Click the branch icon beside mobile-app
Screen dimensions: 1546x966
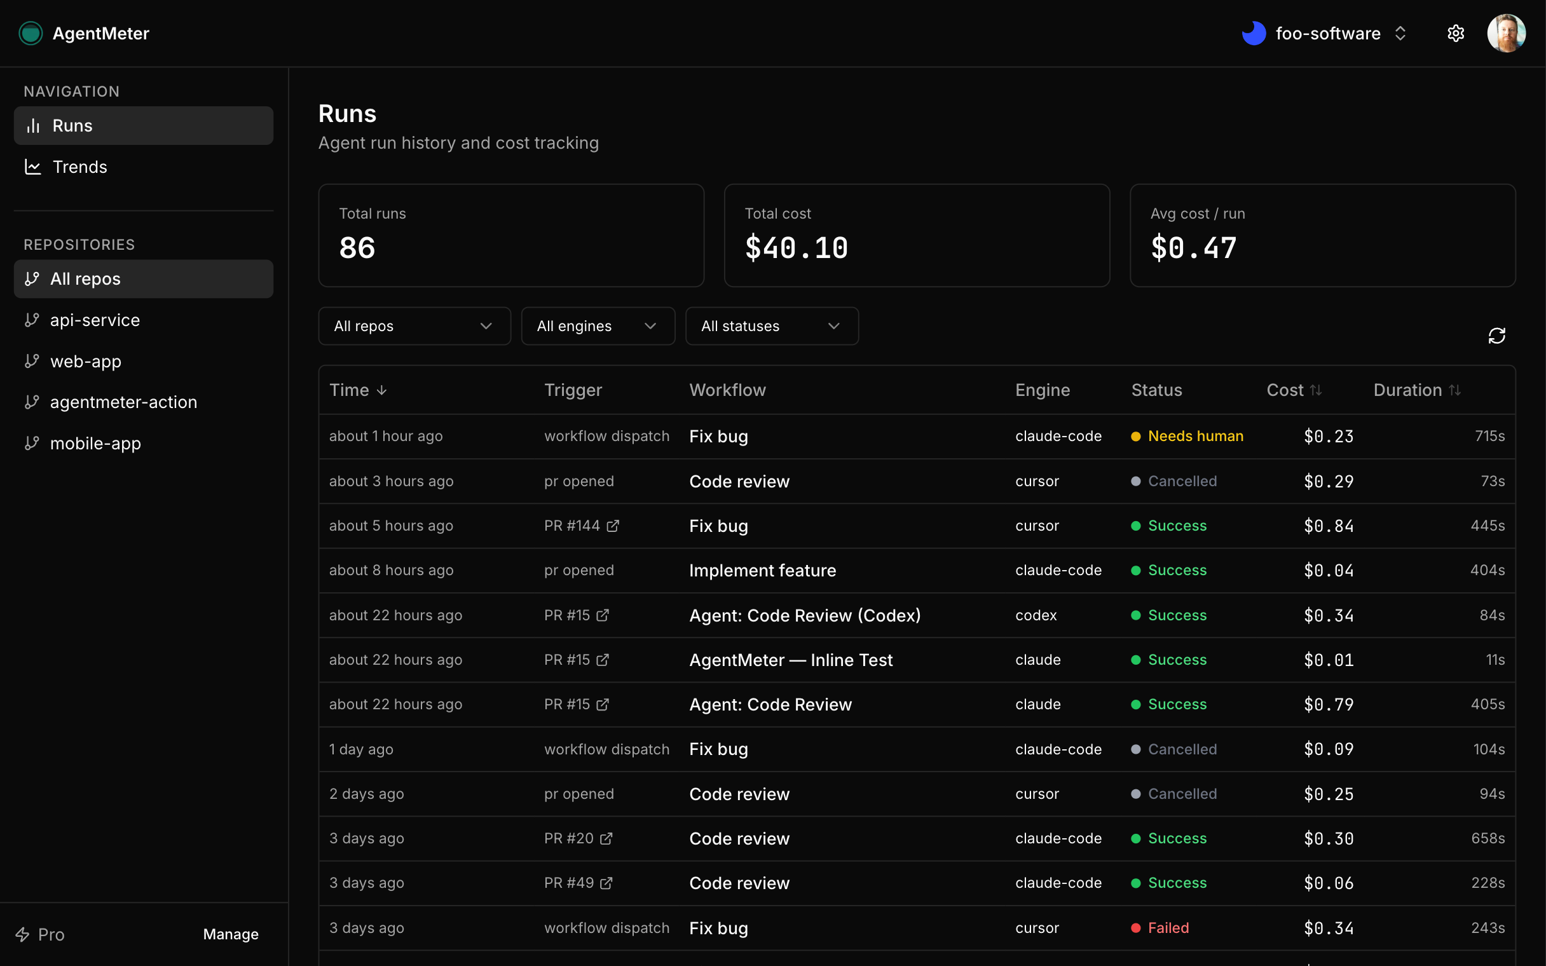click(32, 443)
